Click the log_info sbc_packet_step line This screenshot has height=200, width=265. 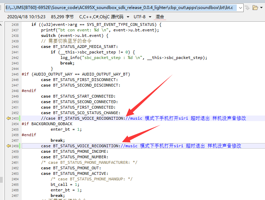point(134,58)
